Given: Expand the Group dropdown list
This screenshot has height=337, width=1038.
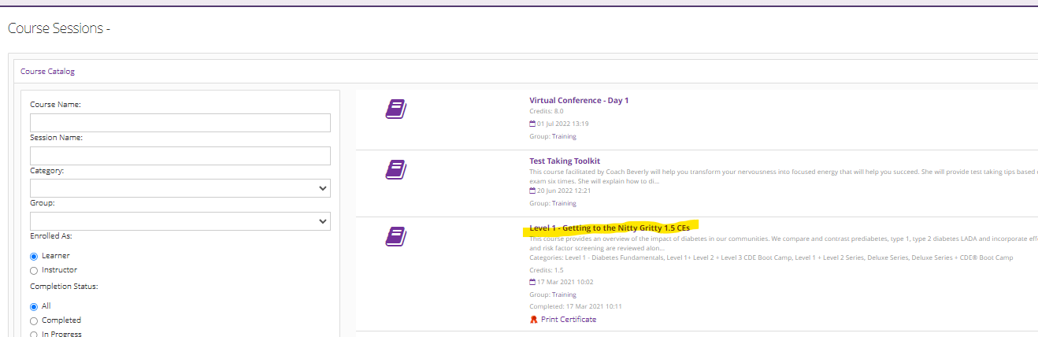Looking at the screenshot, I should click(180, 222).
